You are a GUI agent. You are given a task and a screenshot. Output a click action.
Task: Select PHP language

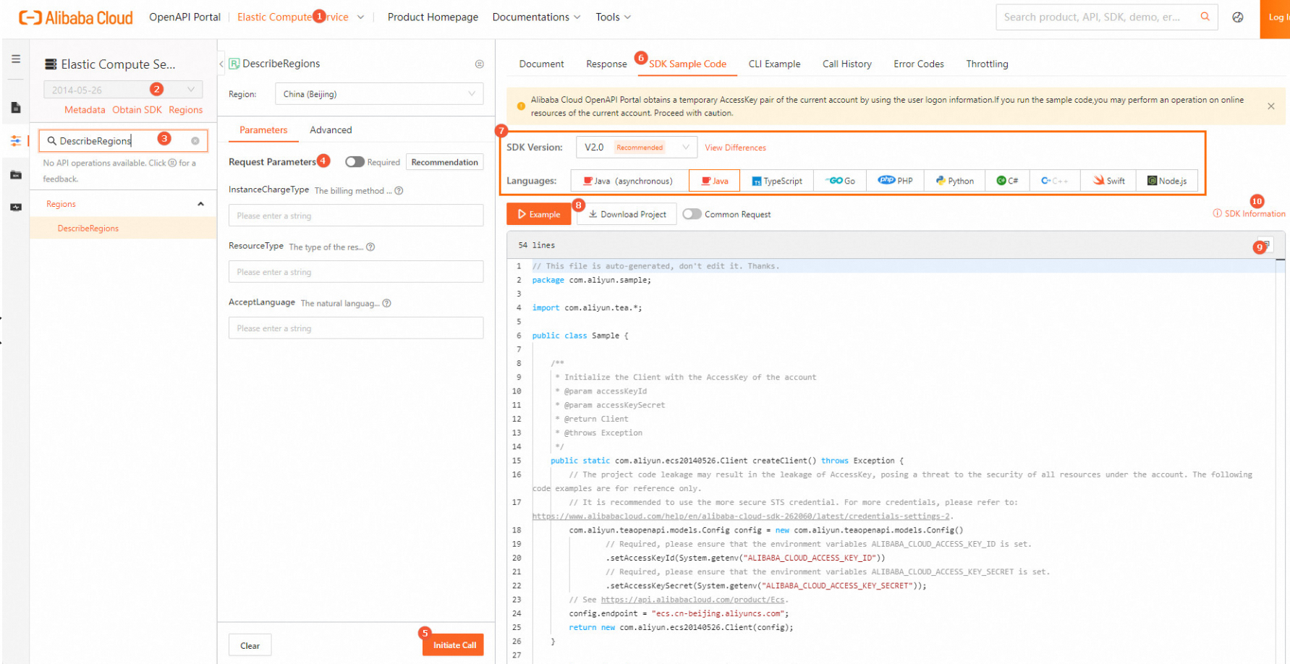point(896,181)
